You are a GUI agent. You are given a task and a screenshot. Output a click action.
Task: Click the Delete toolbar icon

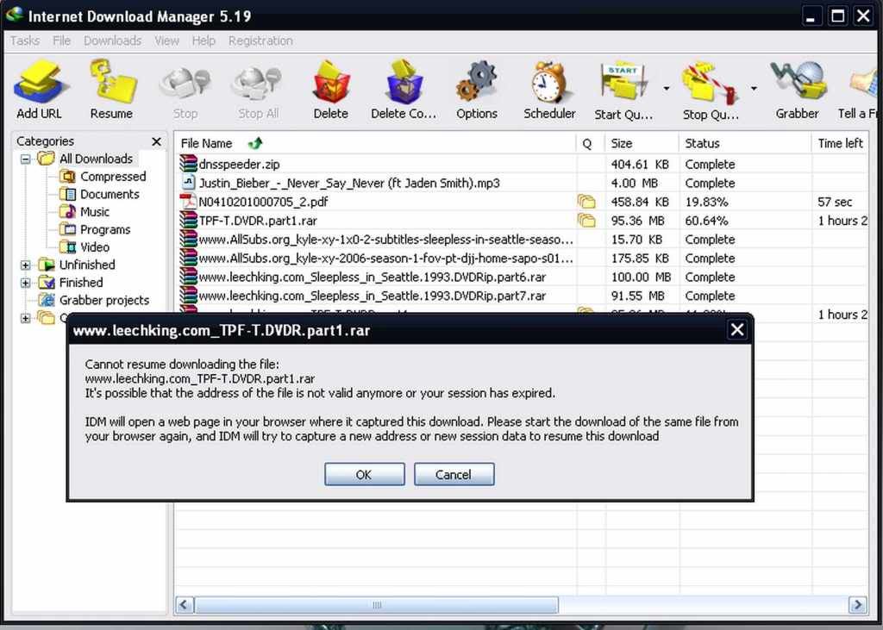pyautogui.click(x=331, y=83)
